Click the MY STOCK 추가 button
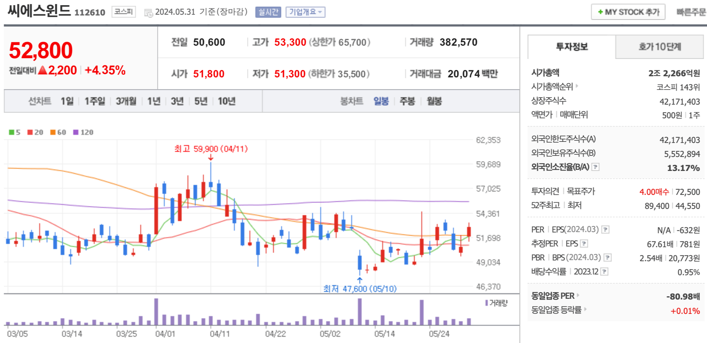This screenshot has width=707, height=343. pyautogui.click(x=628, y=12)
